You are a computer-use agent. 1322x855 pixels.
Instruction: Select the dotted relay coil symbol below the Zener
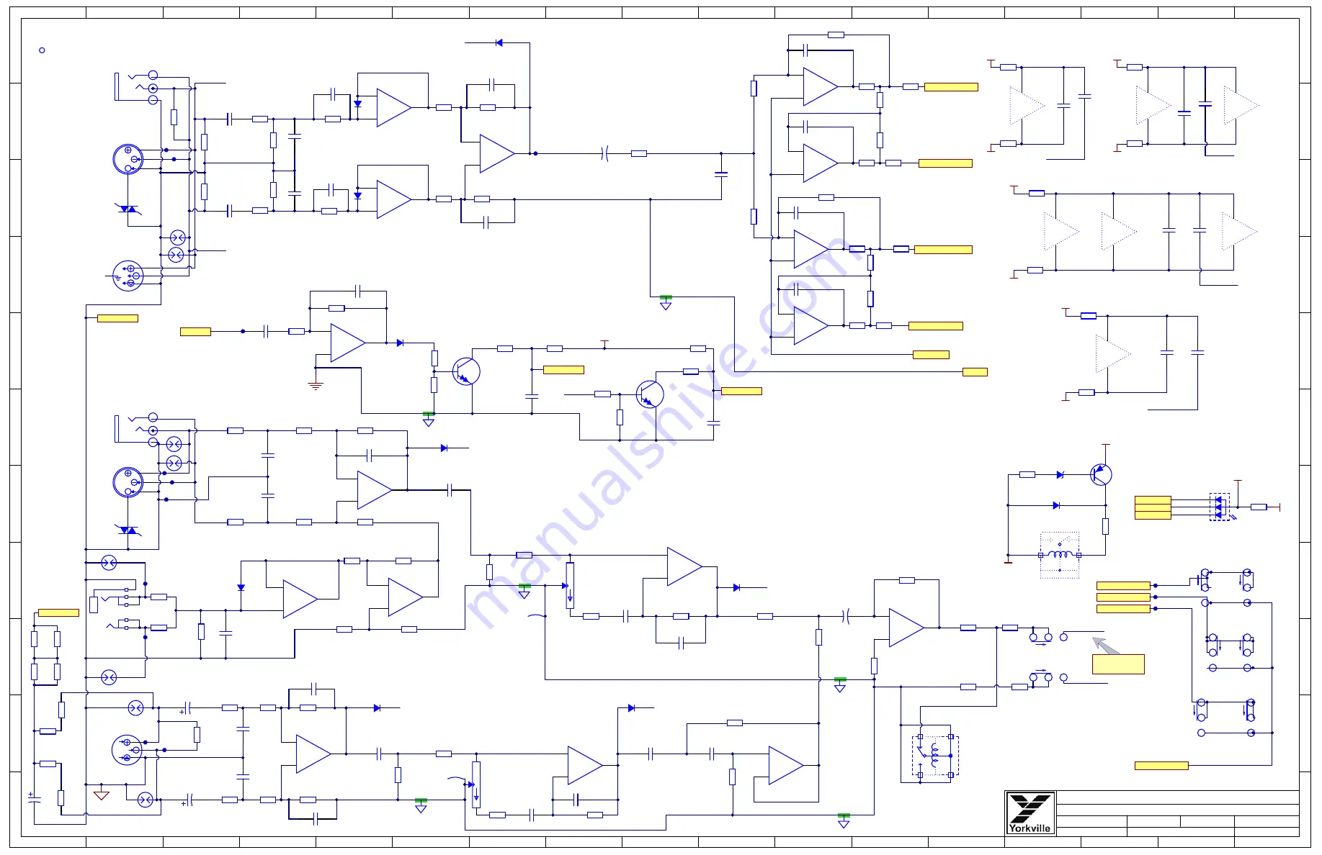point(1060,555)
